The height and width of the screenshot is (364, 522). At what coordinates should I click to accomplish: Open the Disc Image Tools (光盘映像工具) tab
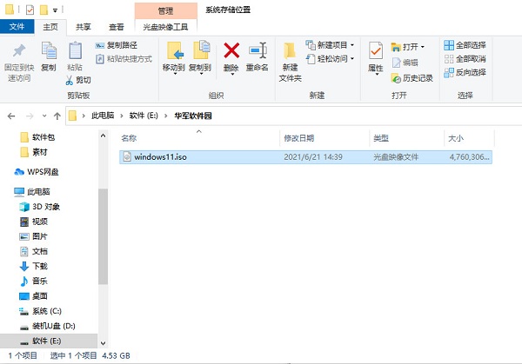165,27
